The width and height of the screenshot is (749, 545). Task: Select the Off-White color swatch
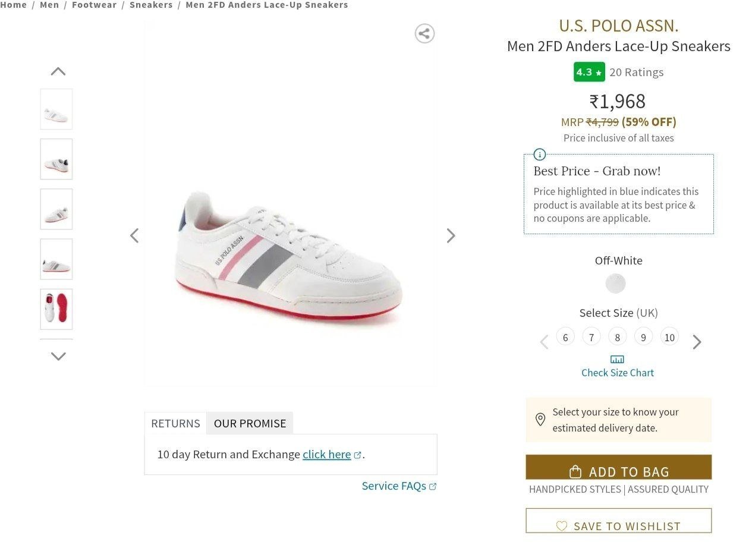pyautogui.click(x=616, y=283)
